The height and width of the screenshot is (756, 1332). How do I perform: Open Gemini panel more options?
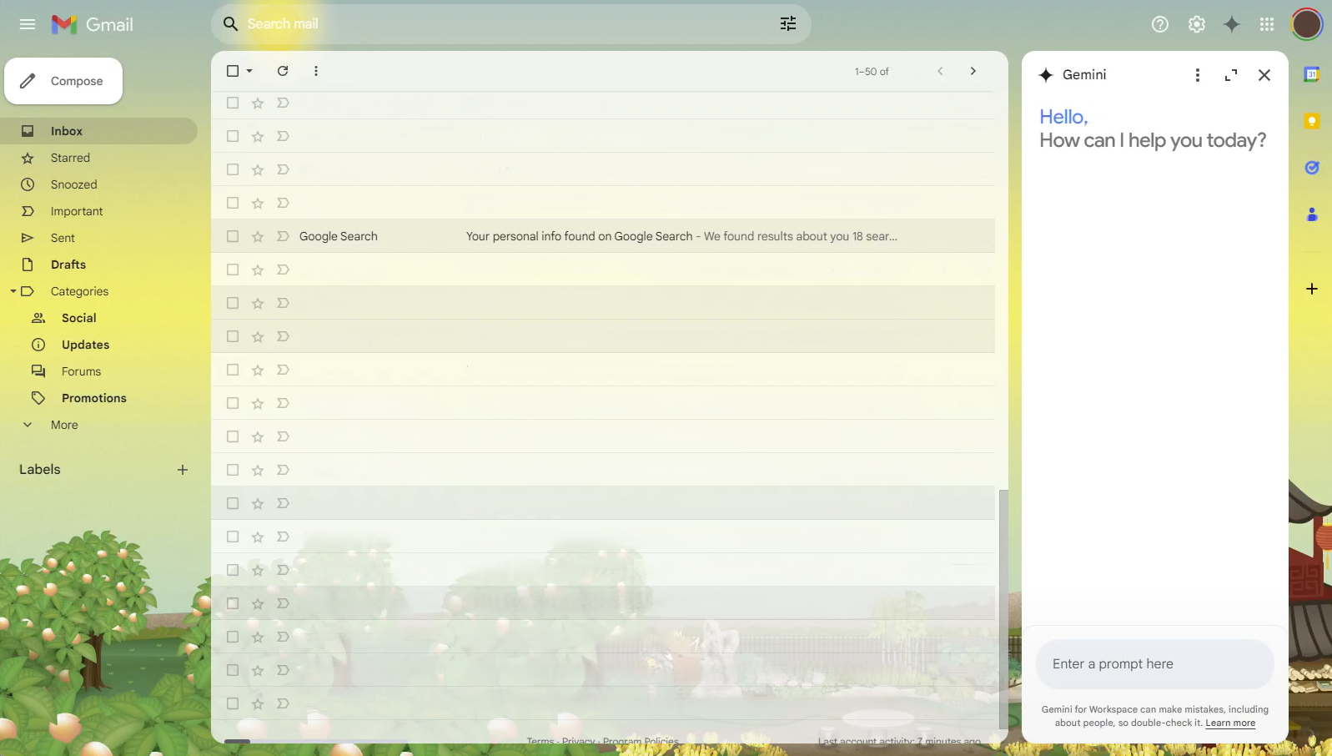[1198, 75]
